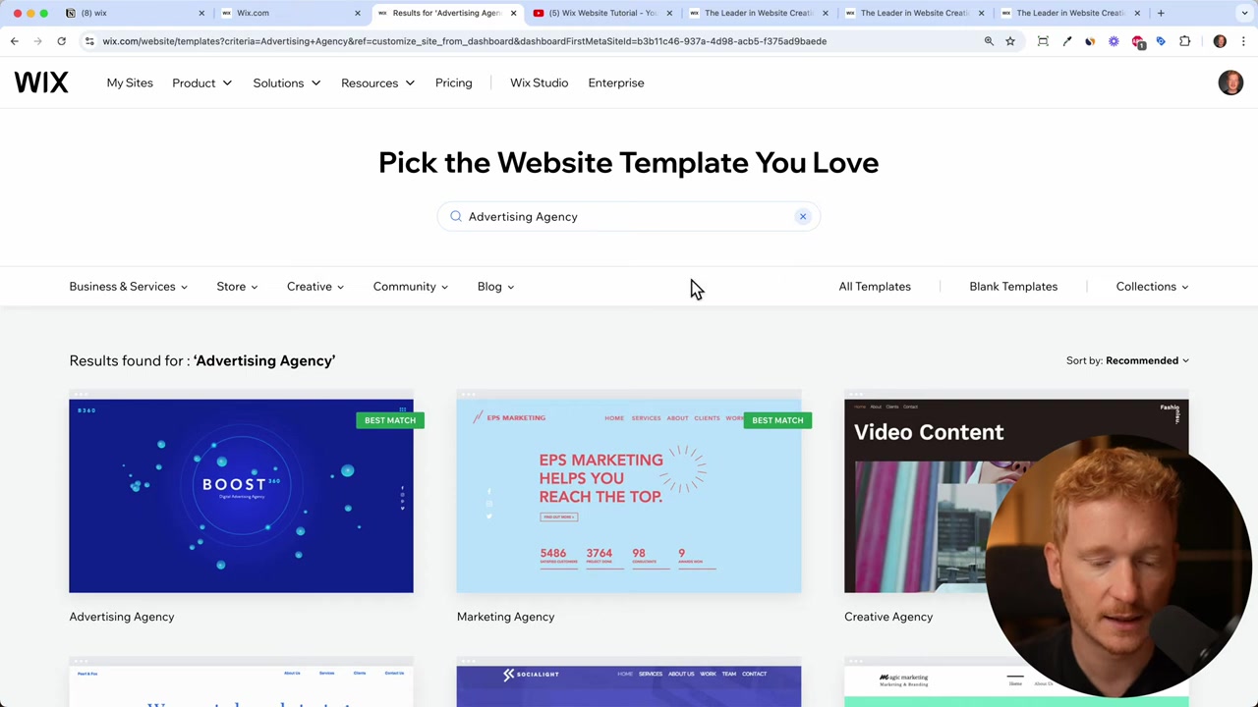Go back with the browser back arrow

click(15, 41)
